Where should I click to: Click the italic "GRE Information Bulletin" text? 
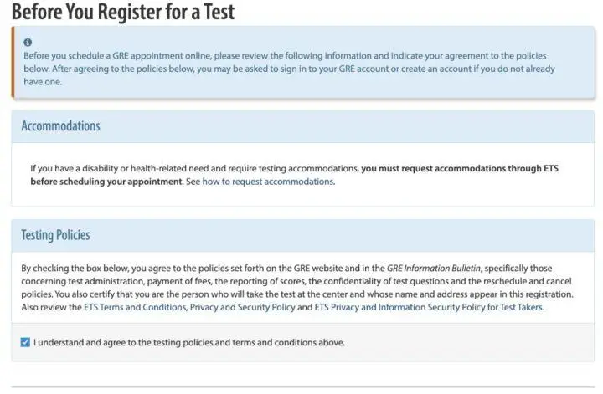[x=434, y=268]
